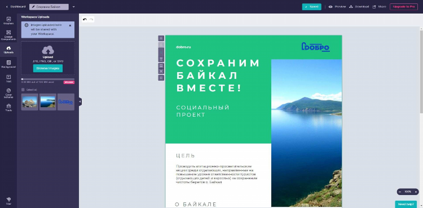Click the 100% zoom level
The height and width of the screenshot is (208, 423).
(408, 192)
